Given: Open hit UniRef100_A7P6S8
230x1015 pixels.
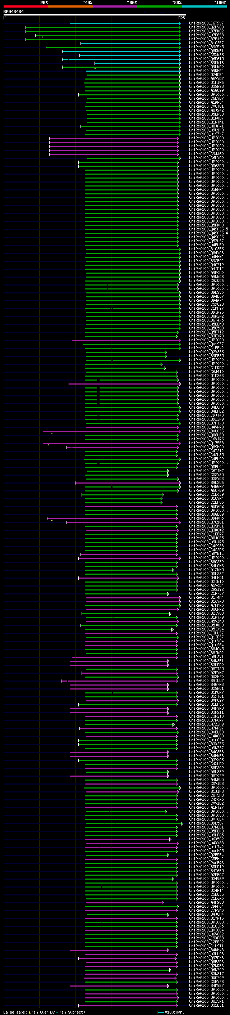Looking at the screenshot, I should click(206, 35).
